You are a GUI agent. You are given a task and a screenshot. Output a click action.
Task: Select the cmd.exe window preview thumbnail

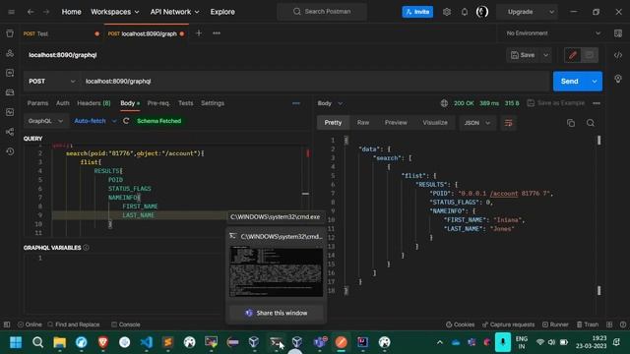pyautogui.click(x=277, y=271)
